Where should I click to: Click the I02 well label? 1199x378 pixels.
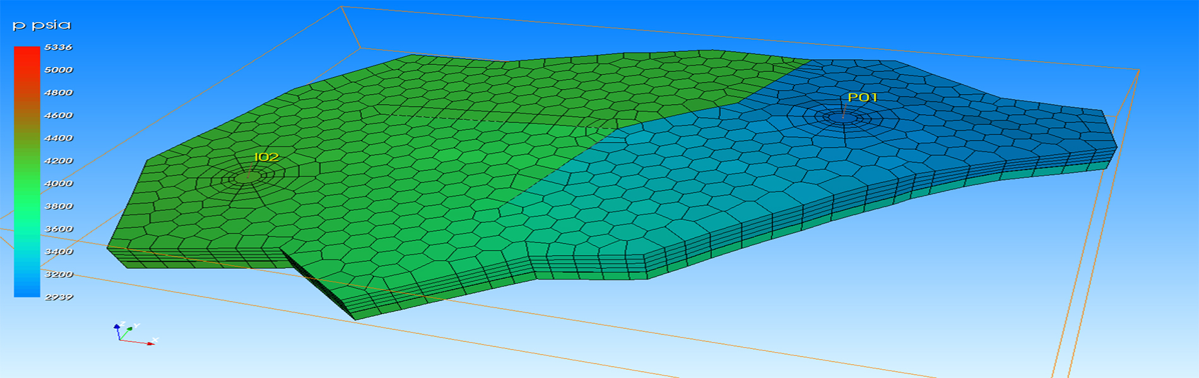click(266, 157)
